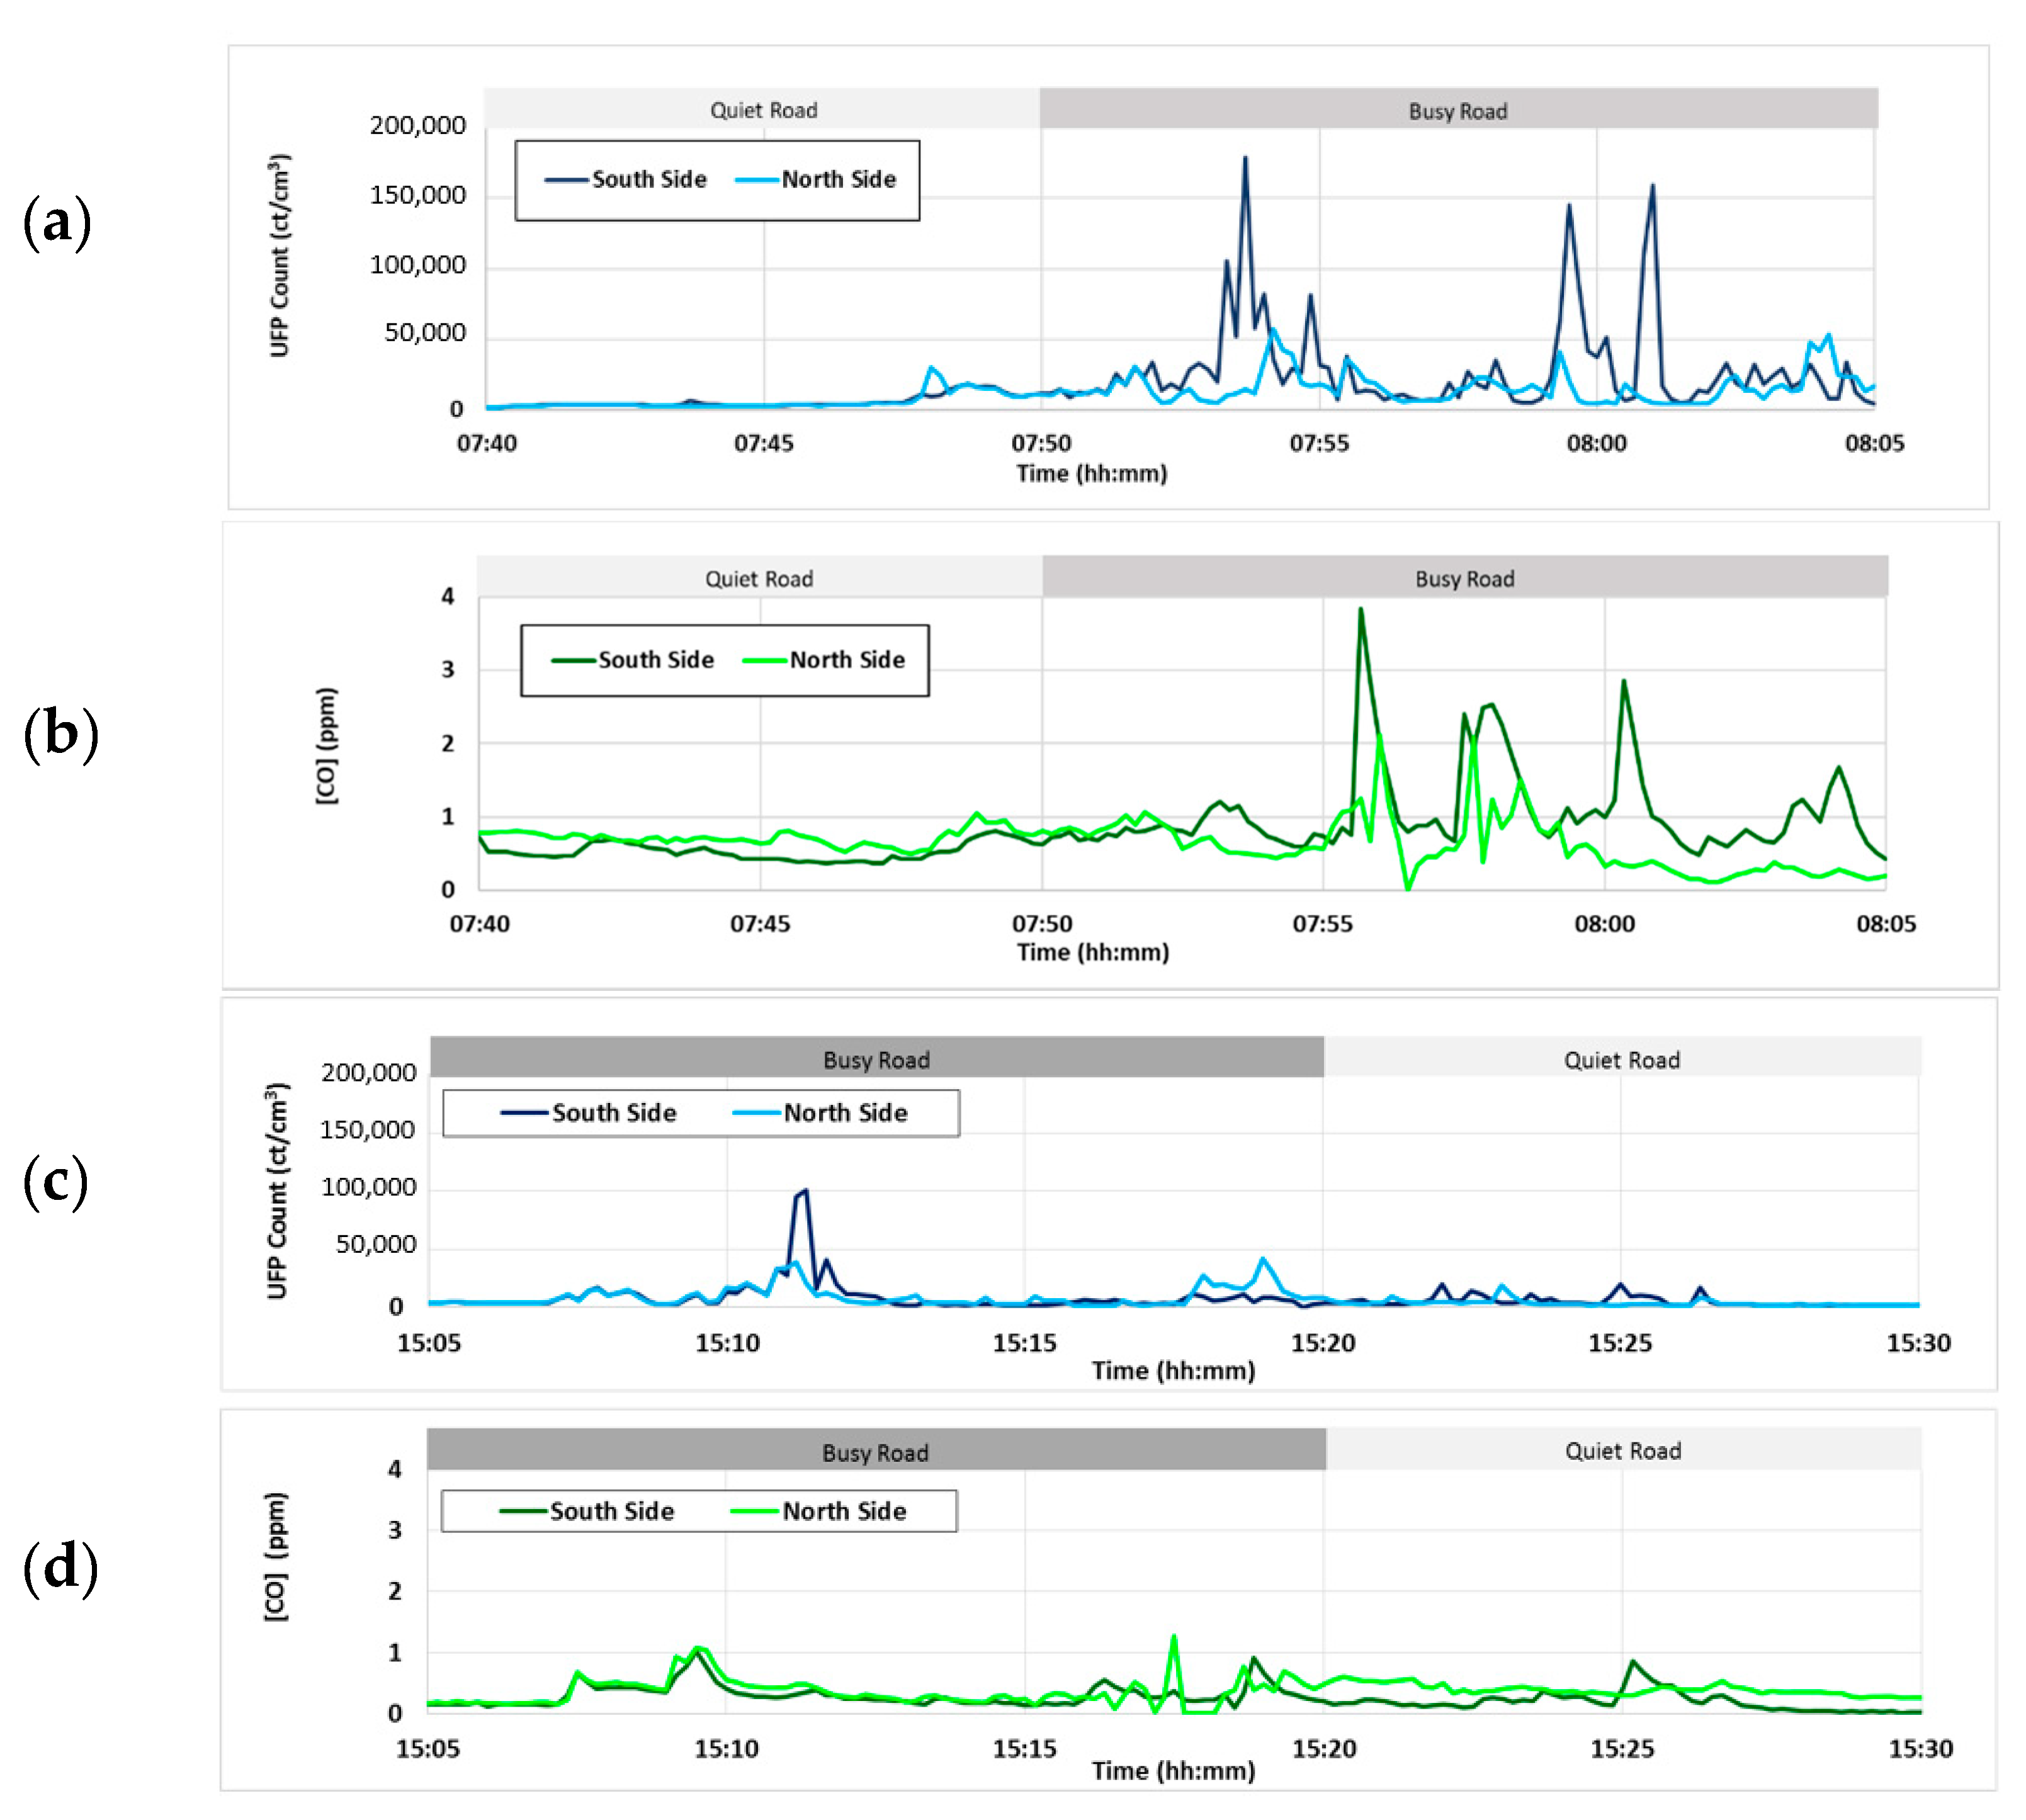The width and height of the screenshot is (2026, 1820).
Task: Click the Busy Road band in chart (c)
Action: pos(876,1059)
